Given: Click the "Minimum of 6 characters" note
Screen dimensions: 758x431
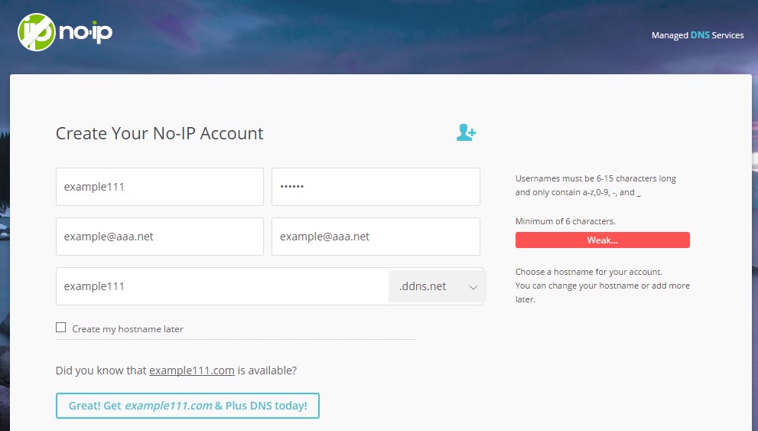Looking at the screenshot, I should point(565,221).
